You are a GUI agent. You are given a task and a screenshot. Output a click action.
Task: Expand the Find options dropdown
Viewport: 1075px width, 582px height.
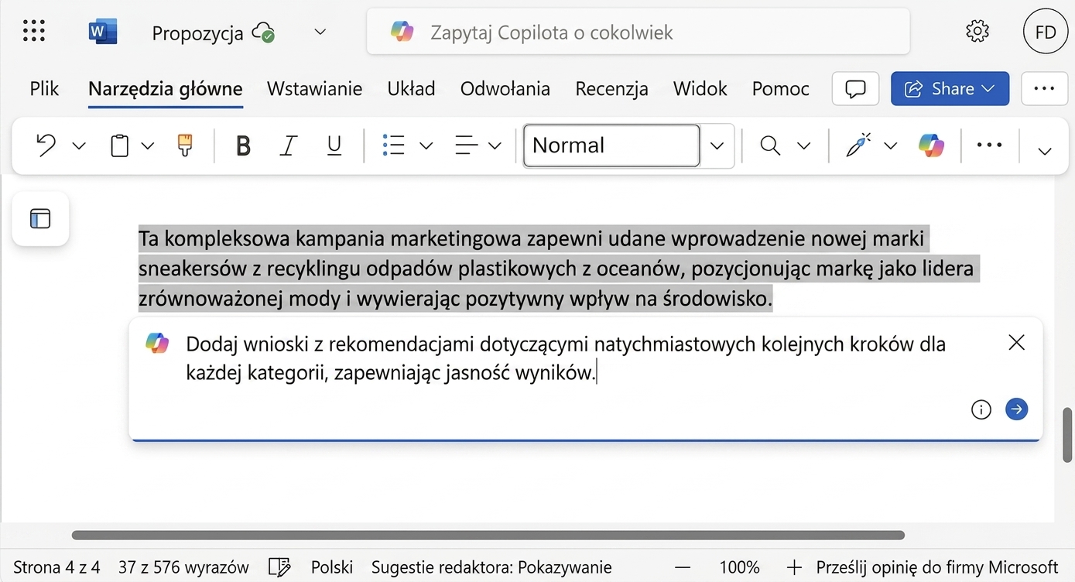803,145
